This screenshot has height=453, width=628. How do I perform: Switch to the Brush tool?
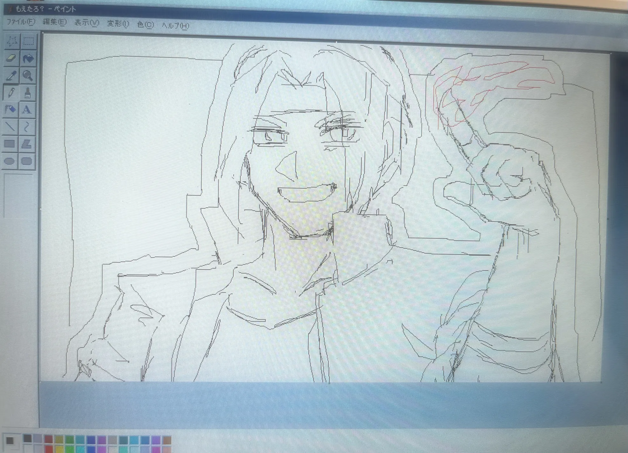pyautogui.click(x=28, y=93)
